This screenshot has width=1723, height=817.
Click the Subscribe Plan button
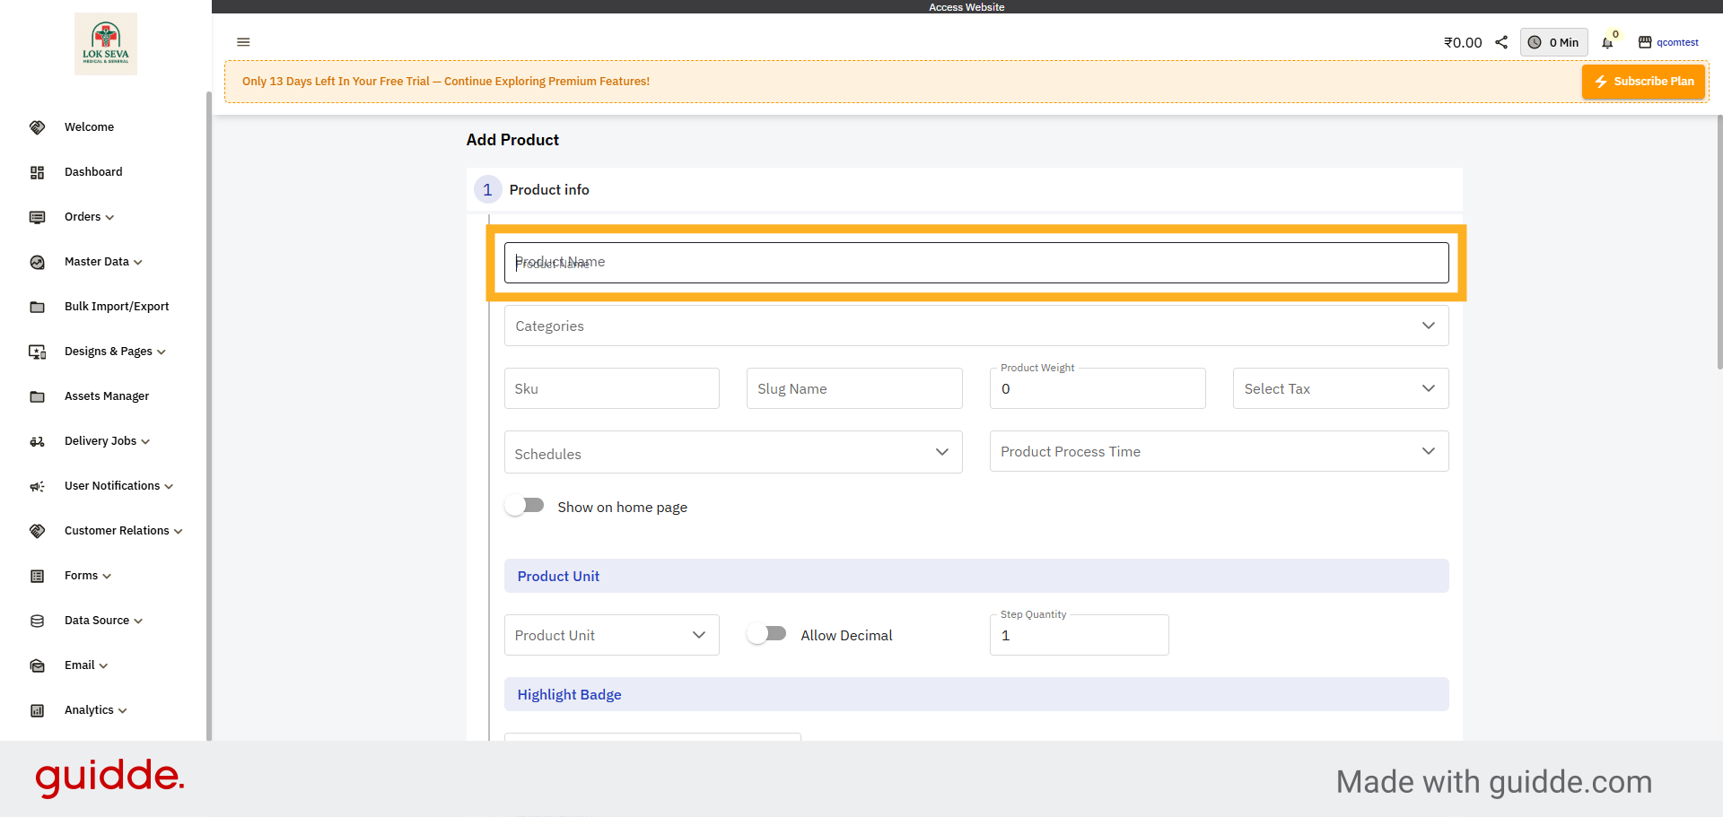(x=1643, y=81)
